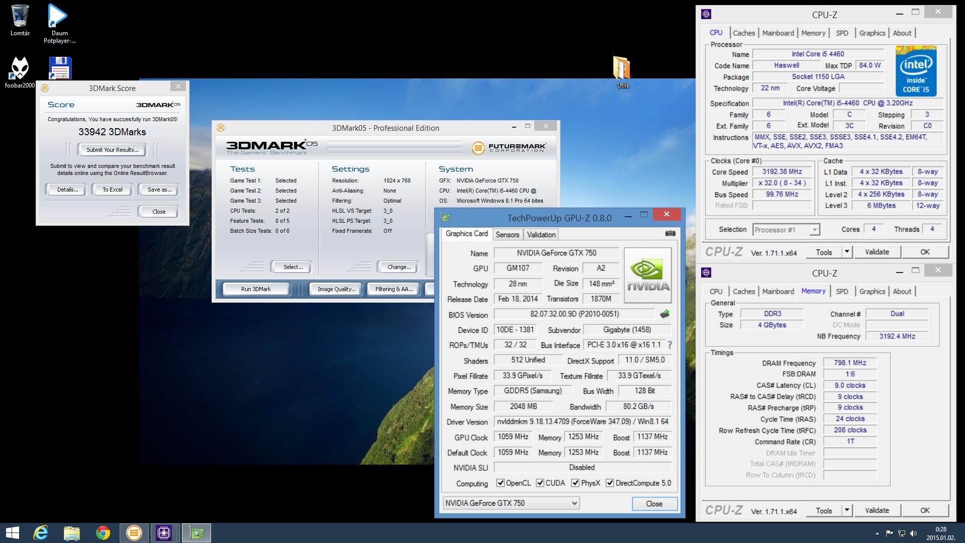
Task: Click the Intel Core i5 logo
Action: (x=916, y=71)
